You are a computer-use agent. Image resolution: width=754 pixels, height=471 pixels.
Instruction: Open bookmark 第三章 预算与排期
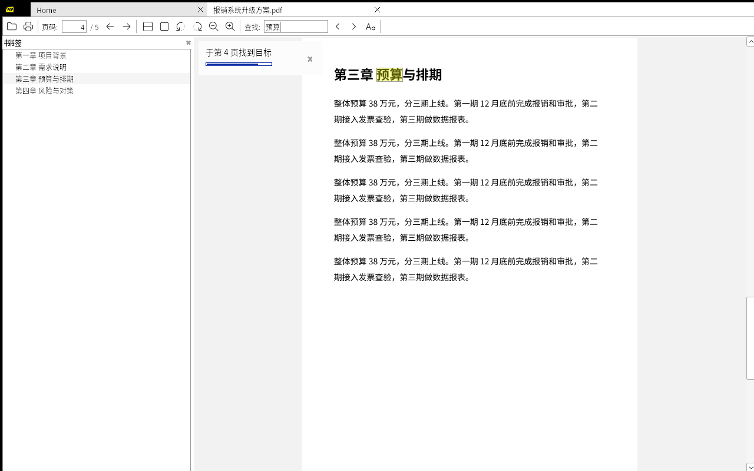pyautogui.click(x=44, y=79)
